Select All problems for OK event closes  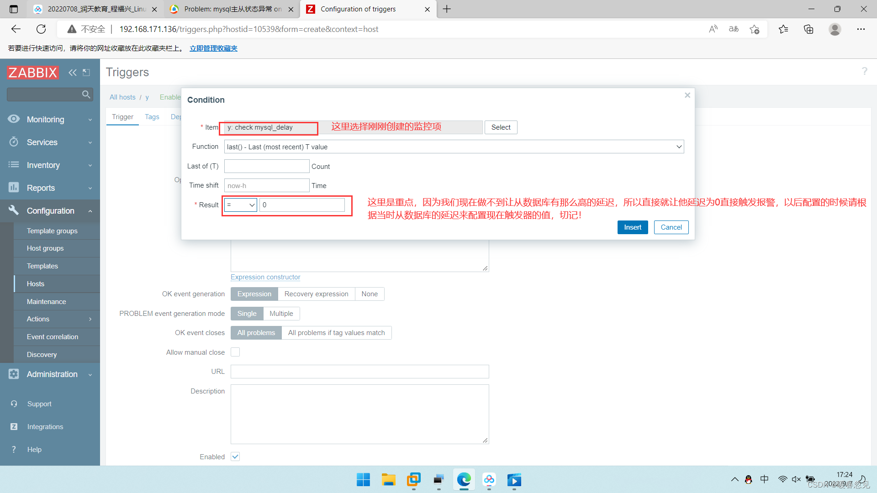point(256,333)
